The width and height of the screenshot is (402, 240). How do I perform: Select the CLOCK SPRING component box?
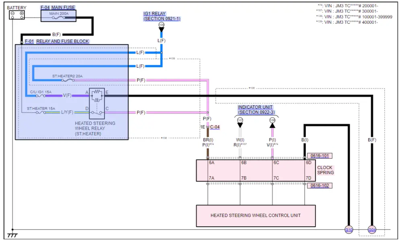[256, 170]
